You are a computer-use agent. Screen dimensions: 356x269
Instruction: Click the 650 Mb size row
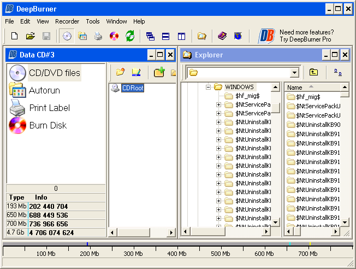(56, 215)
